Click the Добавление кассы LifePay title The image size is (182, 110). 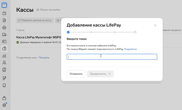[94, 25]
